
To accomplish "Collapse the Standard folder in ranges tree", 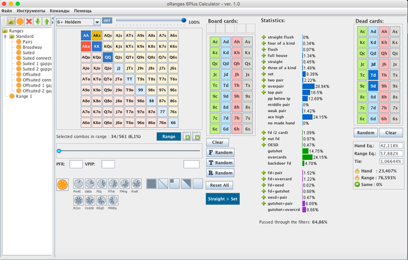I will click(5, 37).
